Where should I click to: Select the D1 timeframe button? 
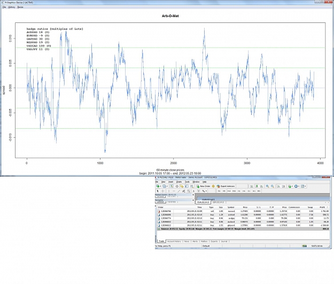click(249, 191)
